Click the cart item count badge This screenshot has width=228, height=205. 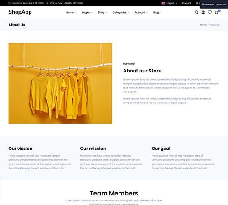(x=219, y=10)
